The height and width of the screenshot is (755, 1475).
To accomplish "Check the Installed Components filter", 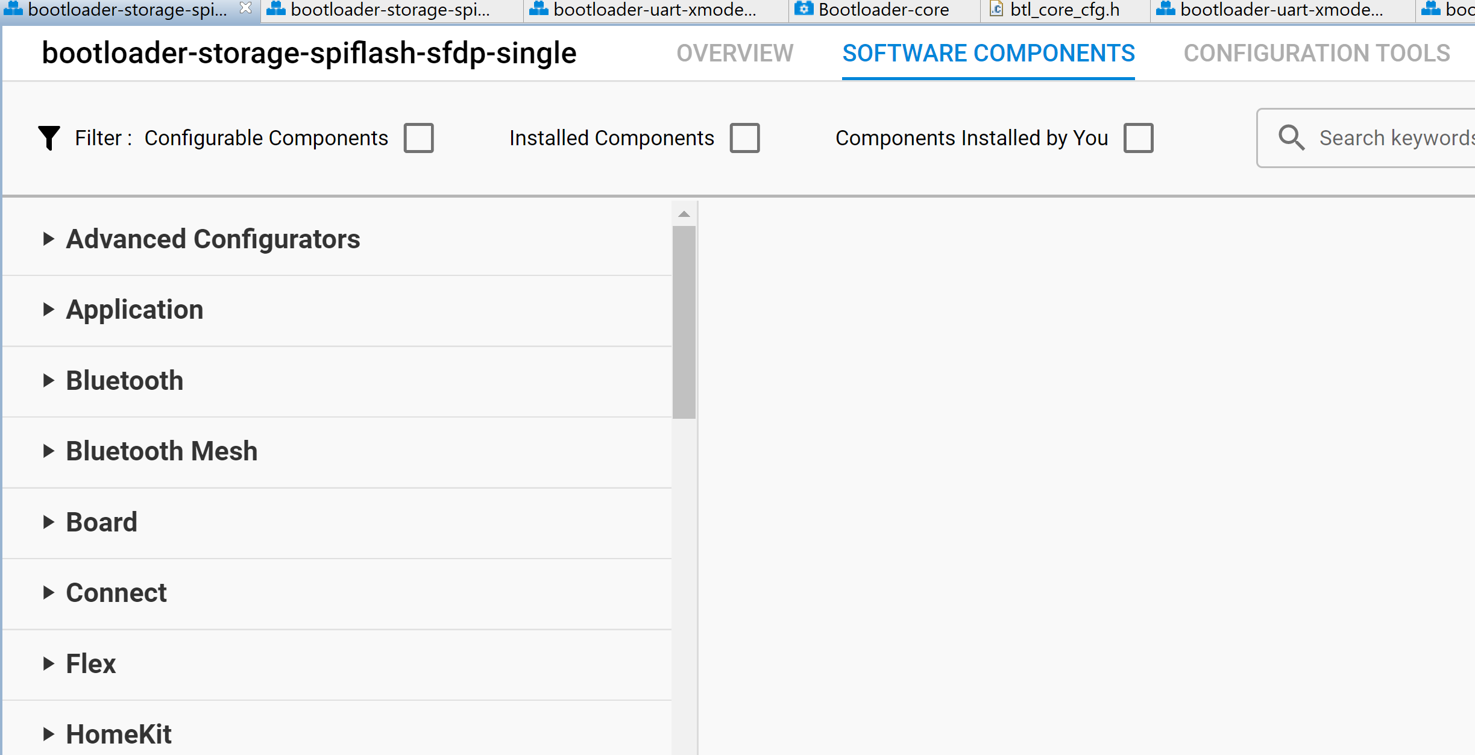I will [x=744, y=138].
